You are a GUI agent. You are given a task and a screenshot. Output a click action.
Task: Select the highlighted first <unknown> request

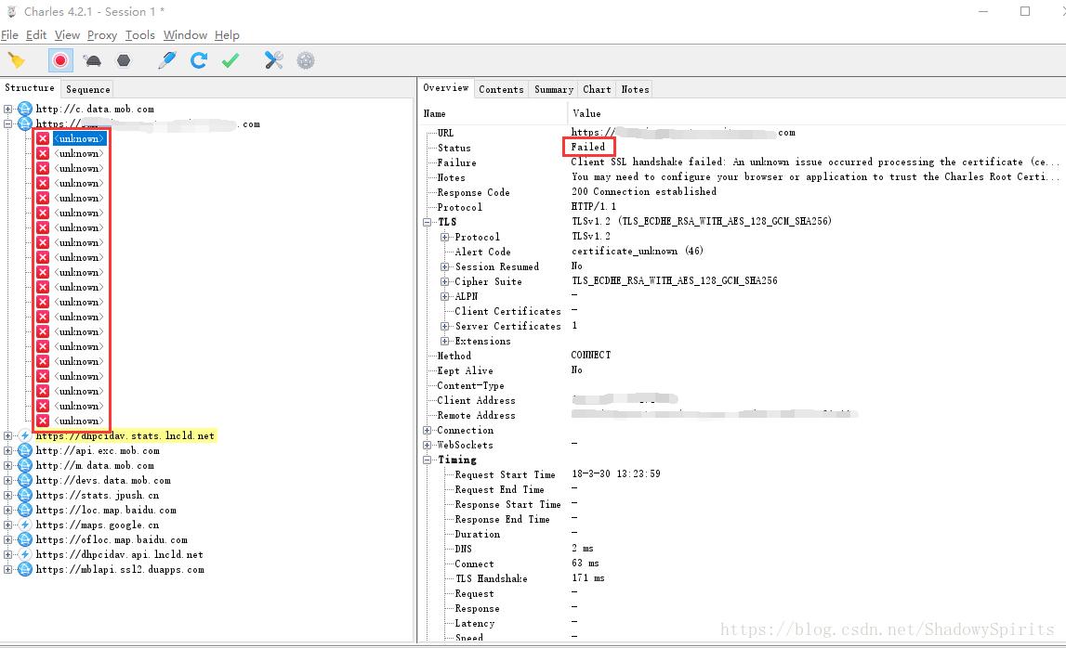click(79, 139)
